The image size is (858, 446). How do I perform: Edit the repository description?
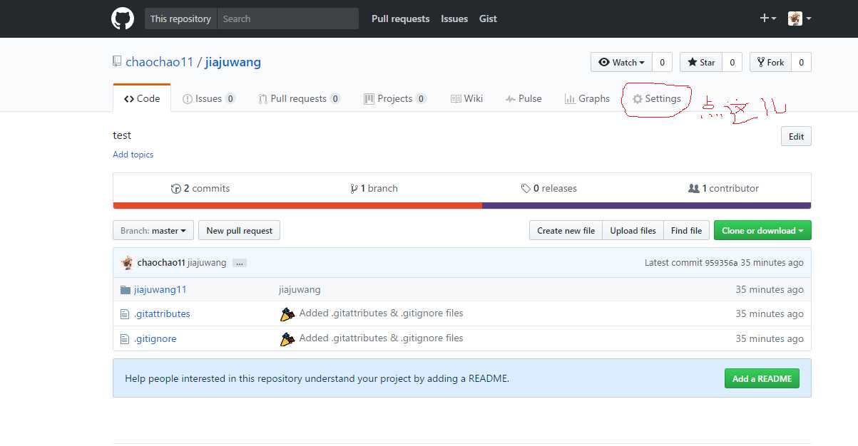[797, 137]
